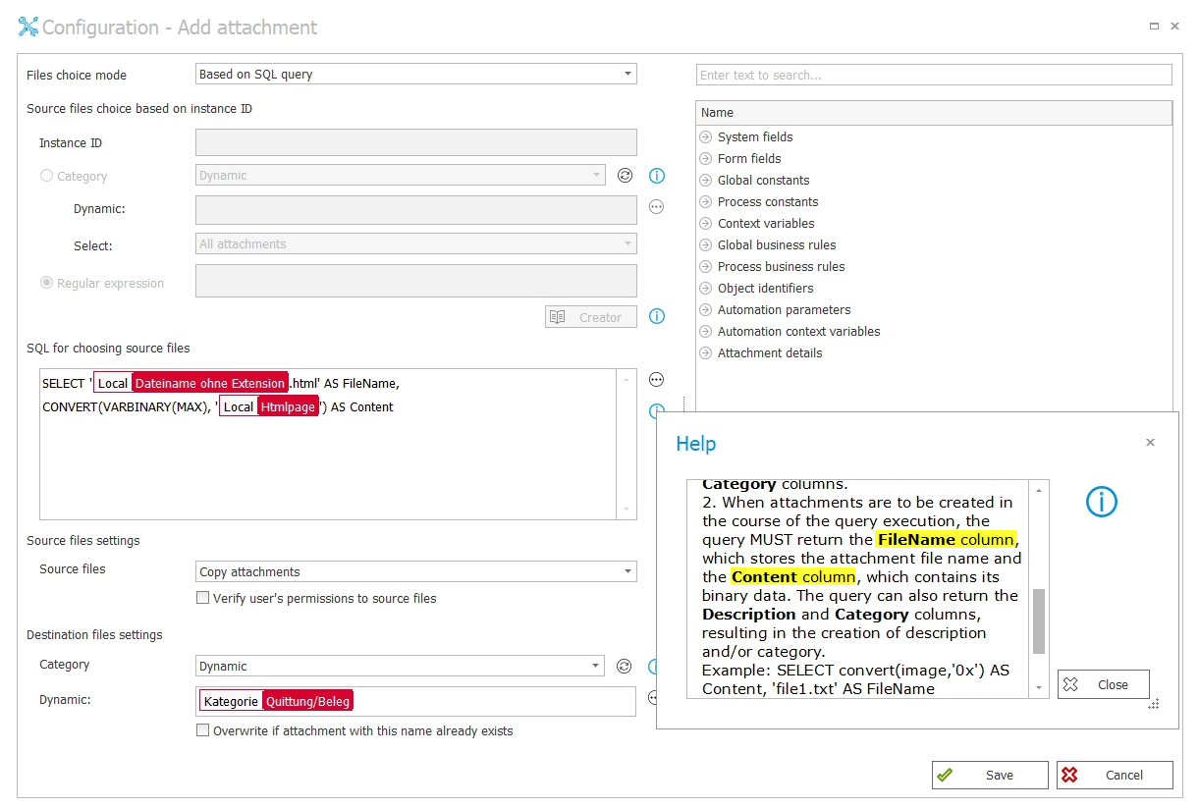Screen dimensions: 1199x808
Task: Click the refresh icon beside source Category dropdown
Action: tap(625, 176)
